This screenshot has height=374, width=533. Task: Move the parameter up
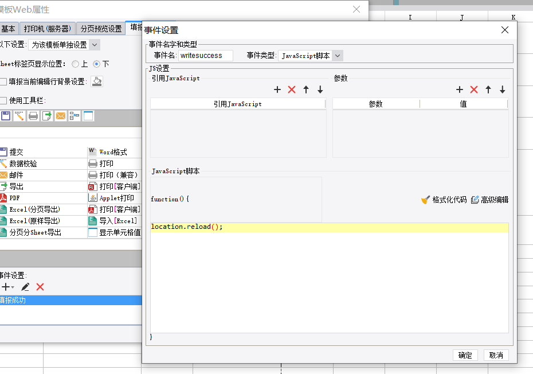(488, 89)
